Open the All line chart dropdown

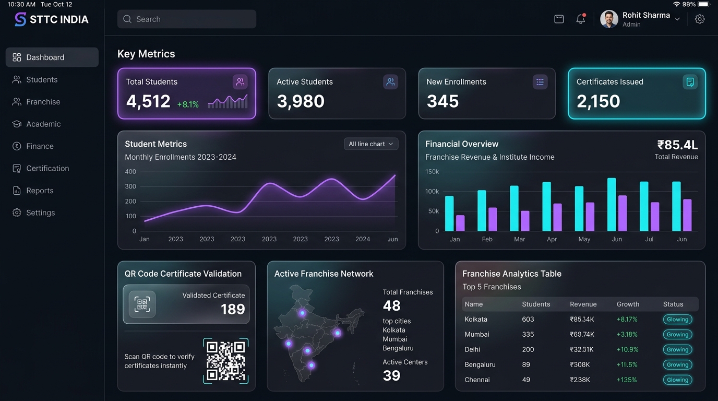(x=371, y=144)
